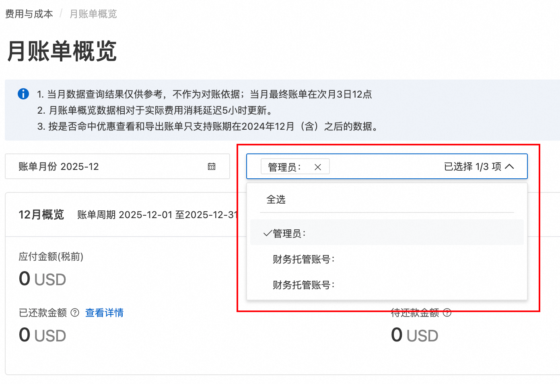Click 月账单概览 breadcrumb item

(x=93, y=14)
